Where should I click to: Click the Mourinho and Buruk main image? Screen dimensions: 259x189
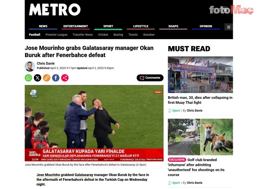click(94, 123)
